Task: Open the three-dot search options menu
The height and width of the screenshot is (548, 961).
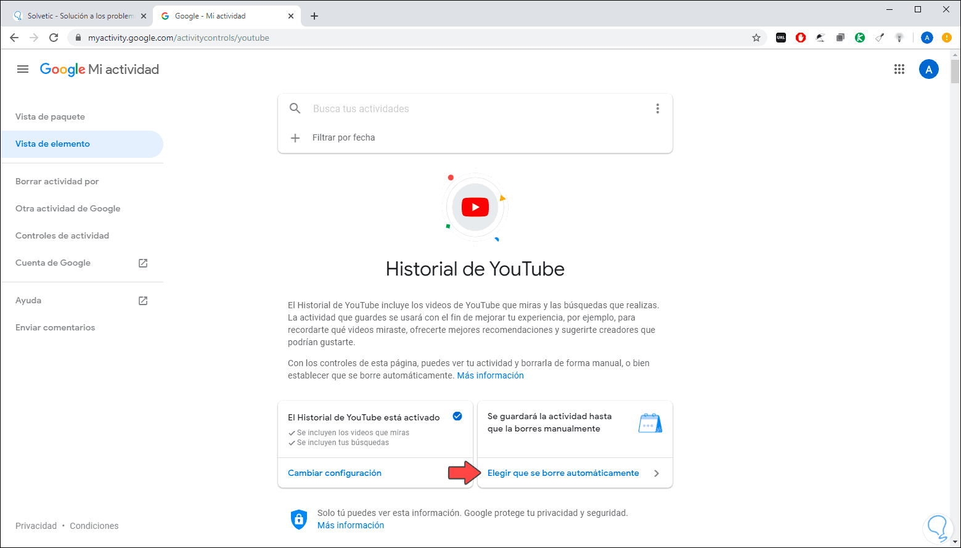Action: pyautogui.click(x=658, y=108)
